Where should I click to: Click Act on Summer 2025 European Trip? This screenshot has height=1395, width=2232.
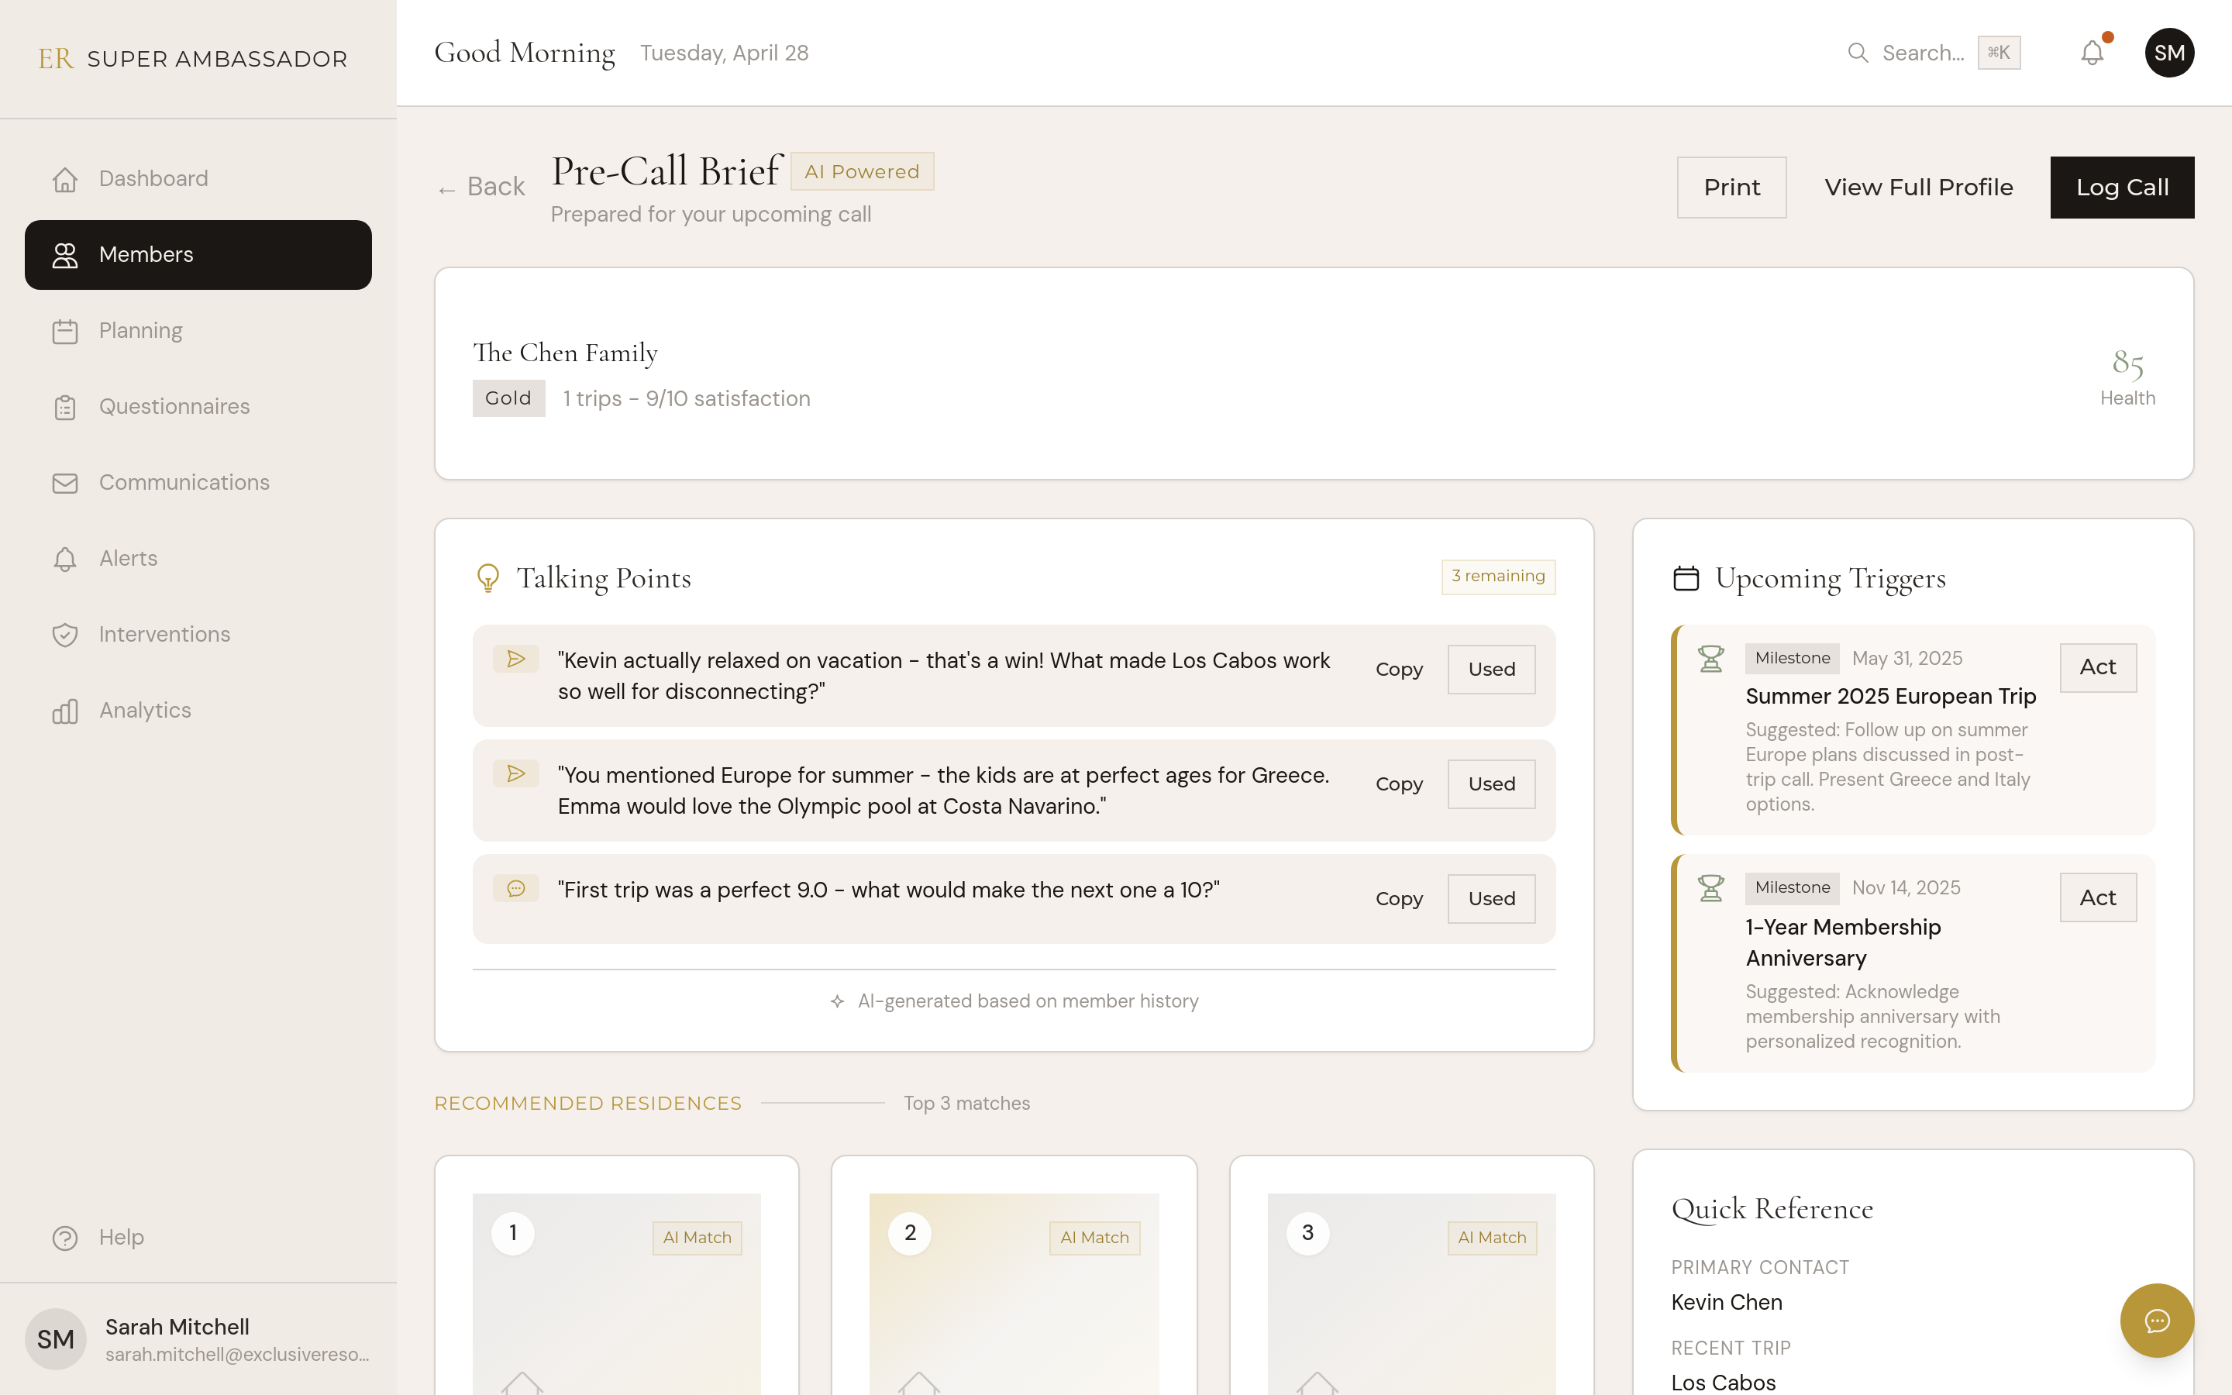2098,667
